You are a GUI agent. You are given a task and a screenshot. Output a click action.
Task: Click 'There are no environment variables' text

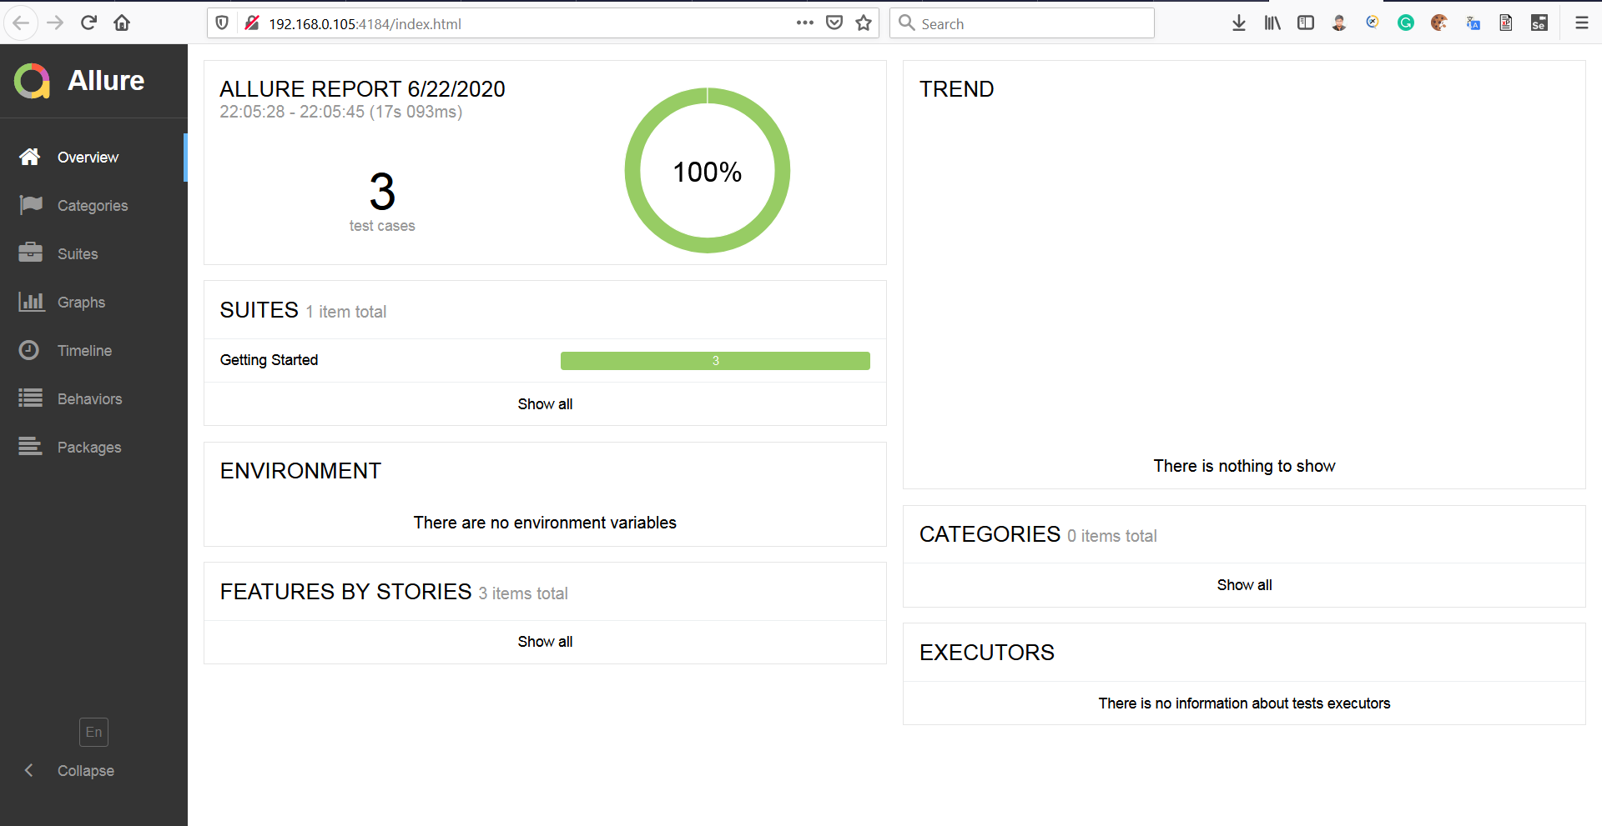(545, 523)
